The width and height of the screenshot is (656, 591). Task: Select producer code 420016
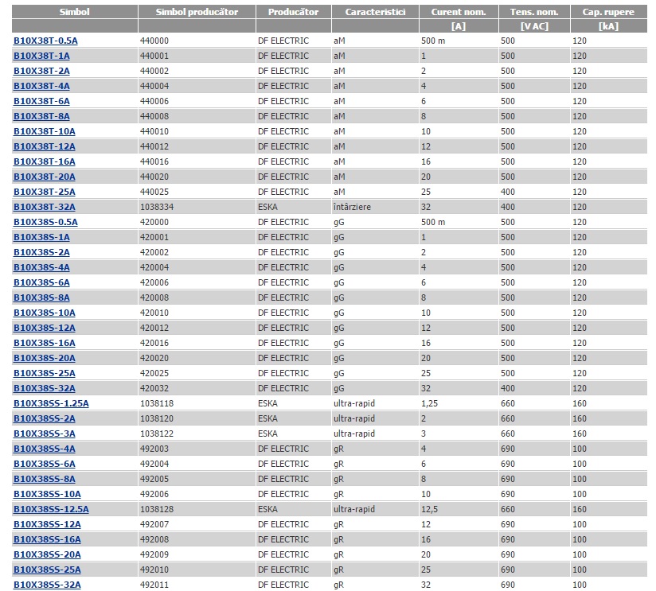(154, 343)
